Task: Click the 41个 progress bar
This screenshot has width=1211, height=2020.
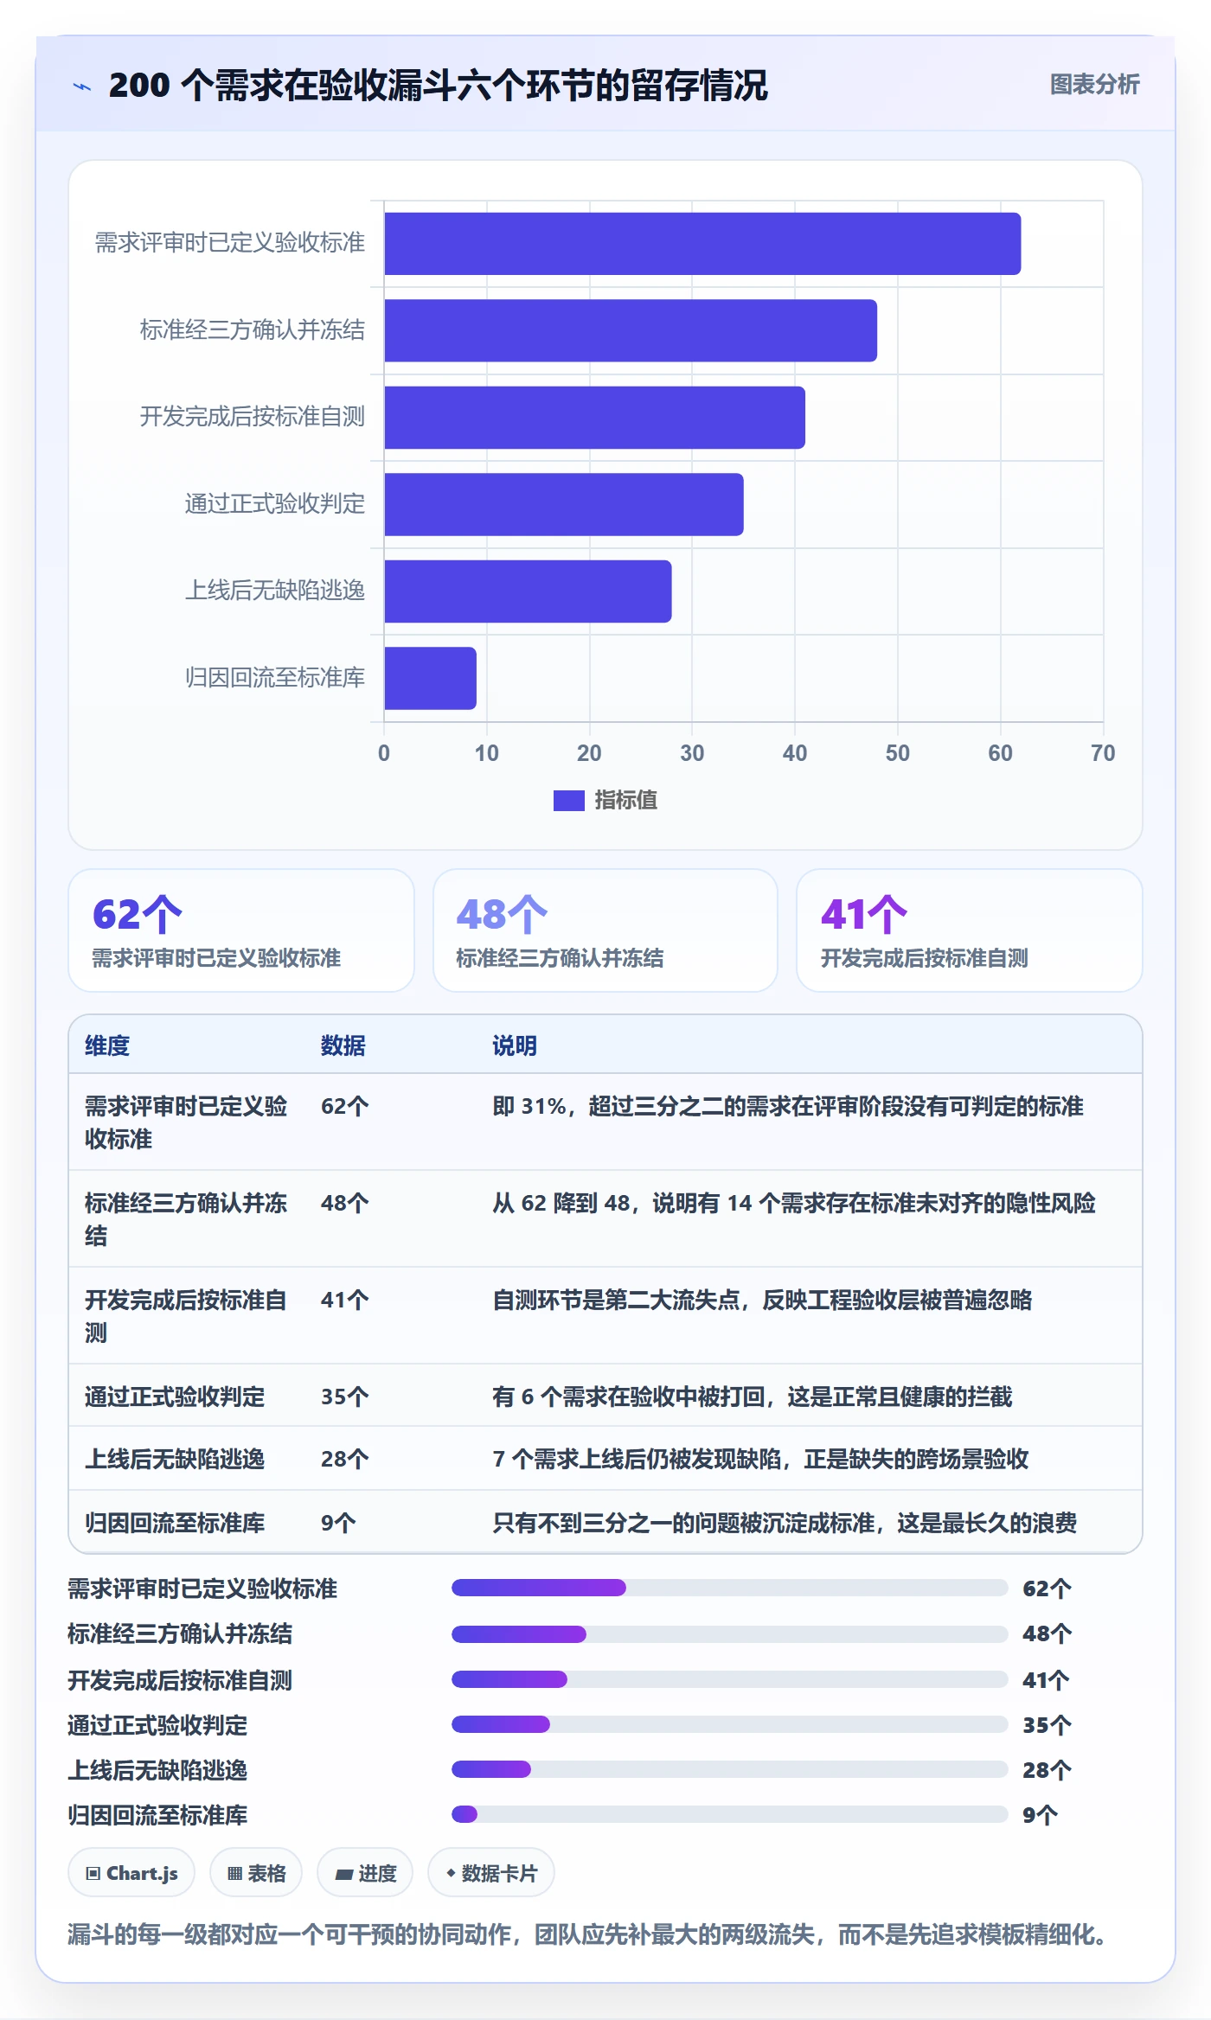Action: point(730,1679)
